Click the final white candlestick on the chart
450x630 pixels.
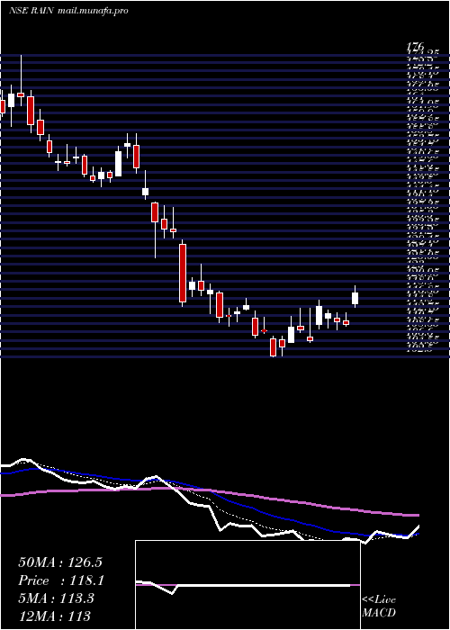point(355,298)
